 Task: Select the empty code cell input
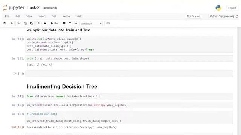[x=129, y=73]
